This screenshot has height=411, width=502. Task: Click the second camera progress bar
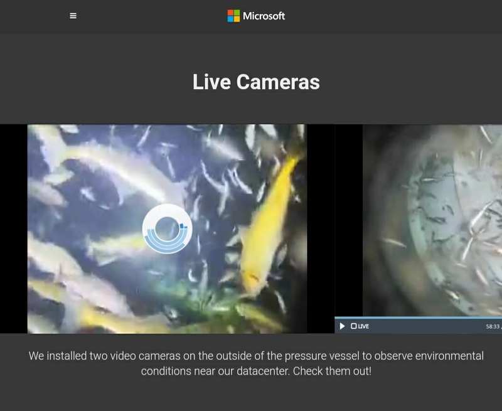418,318
